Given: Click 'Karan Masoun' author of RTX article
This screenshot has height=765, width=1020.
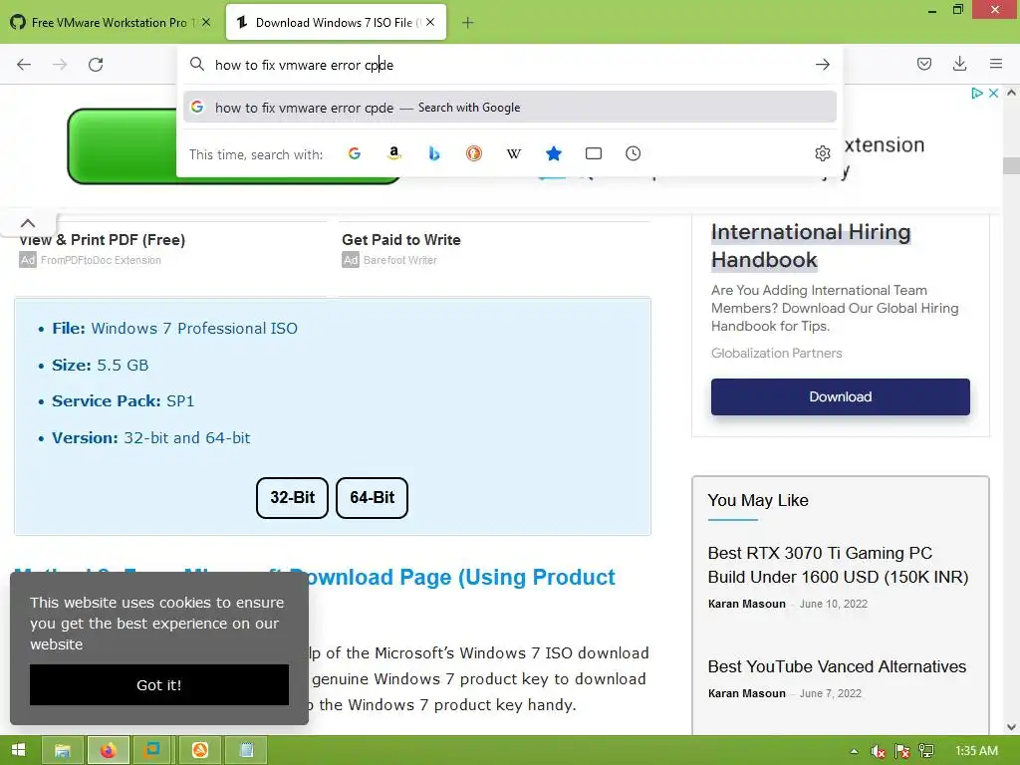Looking at the screenshot, I should [x=746, y=604].
